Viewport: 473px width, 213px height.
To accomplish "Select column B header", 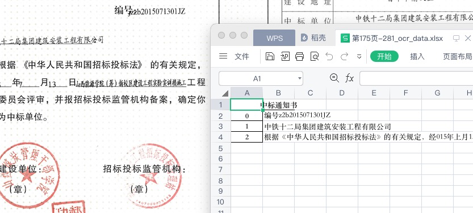I will [x=278, y=93].
